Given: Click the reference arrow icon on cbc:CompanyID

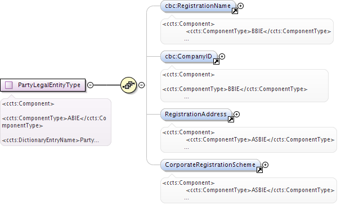Looking at the screenshot, I should (216, 62).
